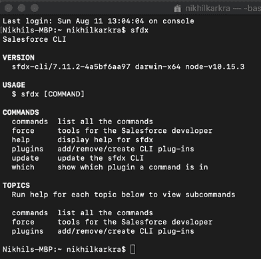Click the help command entry

click(21, 139)
